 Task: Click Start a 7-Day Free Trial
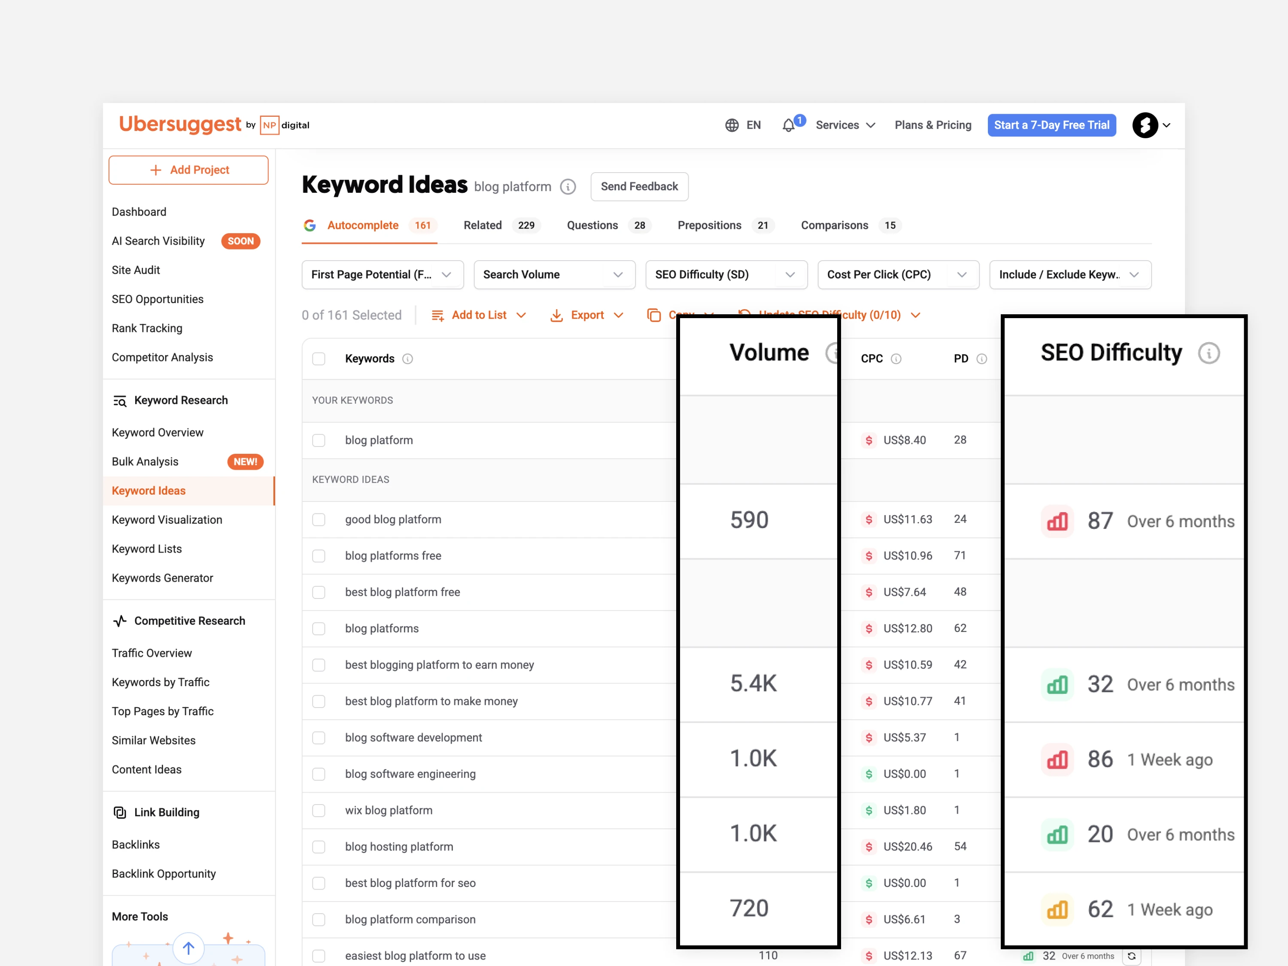pos(1051,125)
